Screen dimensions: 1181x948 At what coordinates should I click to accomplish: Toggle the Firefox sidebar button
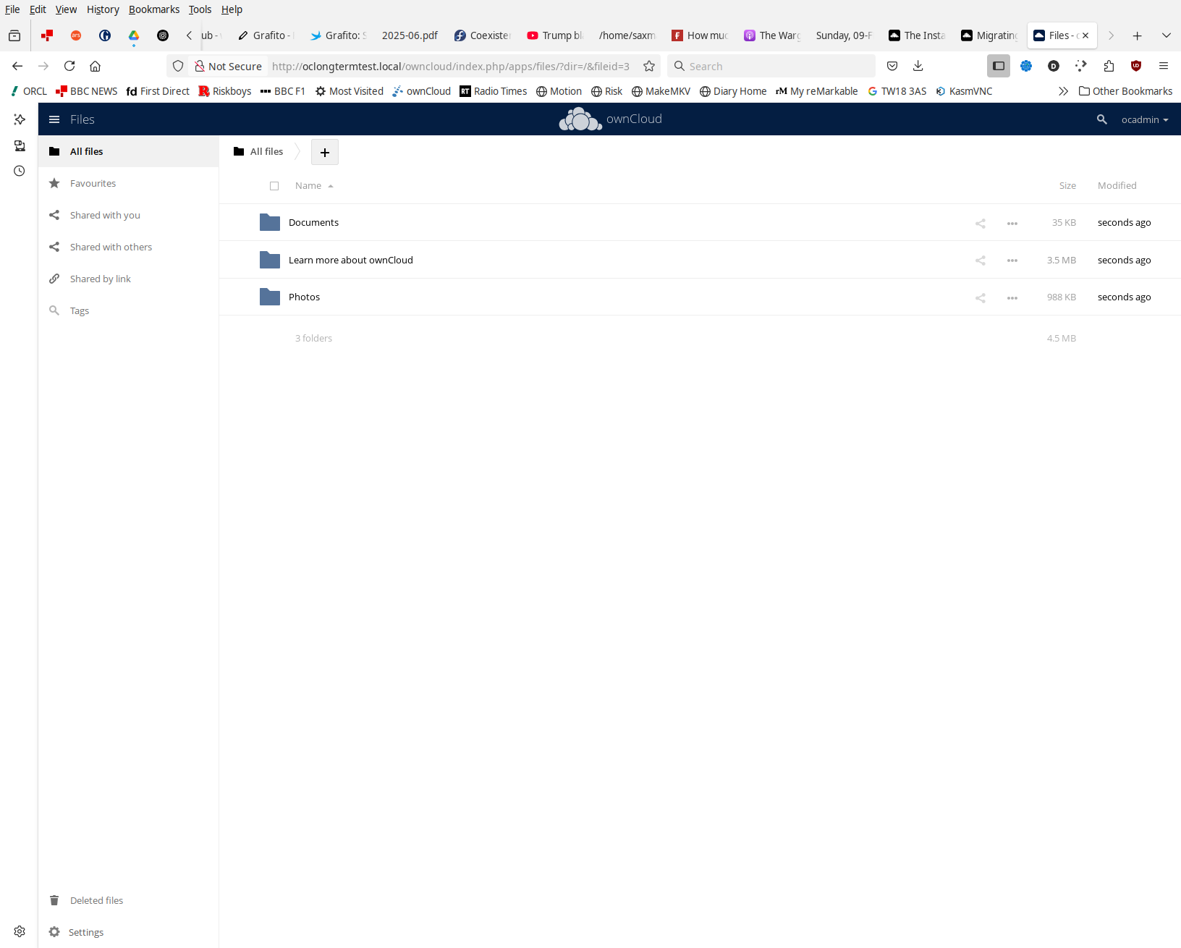click(999, 66)
